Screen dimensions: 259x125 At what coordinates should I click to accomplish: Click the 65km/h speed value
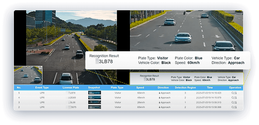[141, 107]
